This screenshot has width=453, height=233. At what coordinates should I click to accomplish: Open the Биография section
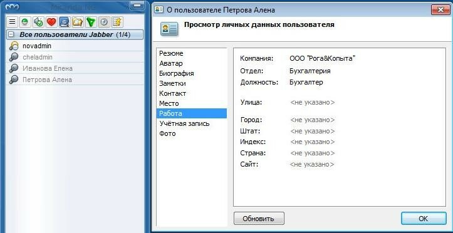click(191, 73)
